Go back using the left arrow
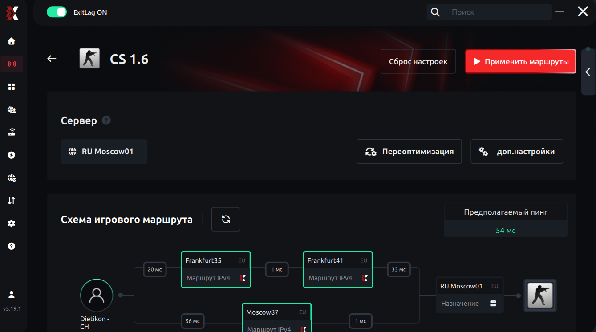 pyautogui.click(x=52, y=59)
